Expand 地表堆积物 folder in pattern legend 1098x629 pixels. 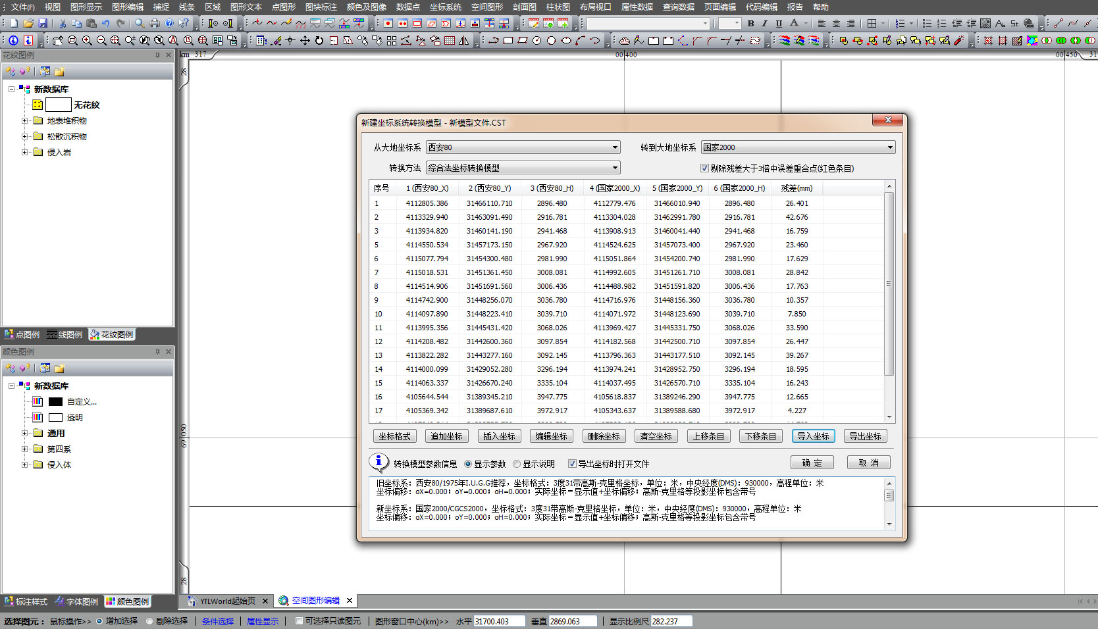pos(25,120)
